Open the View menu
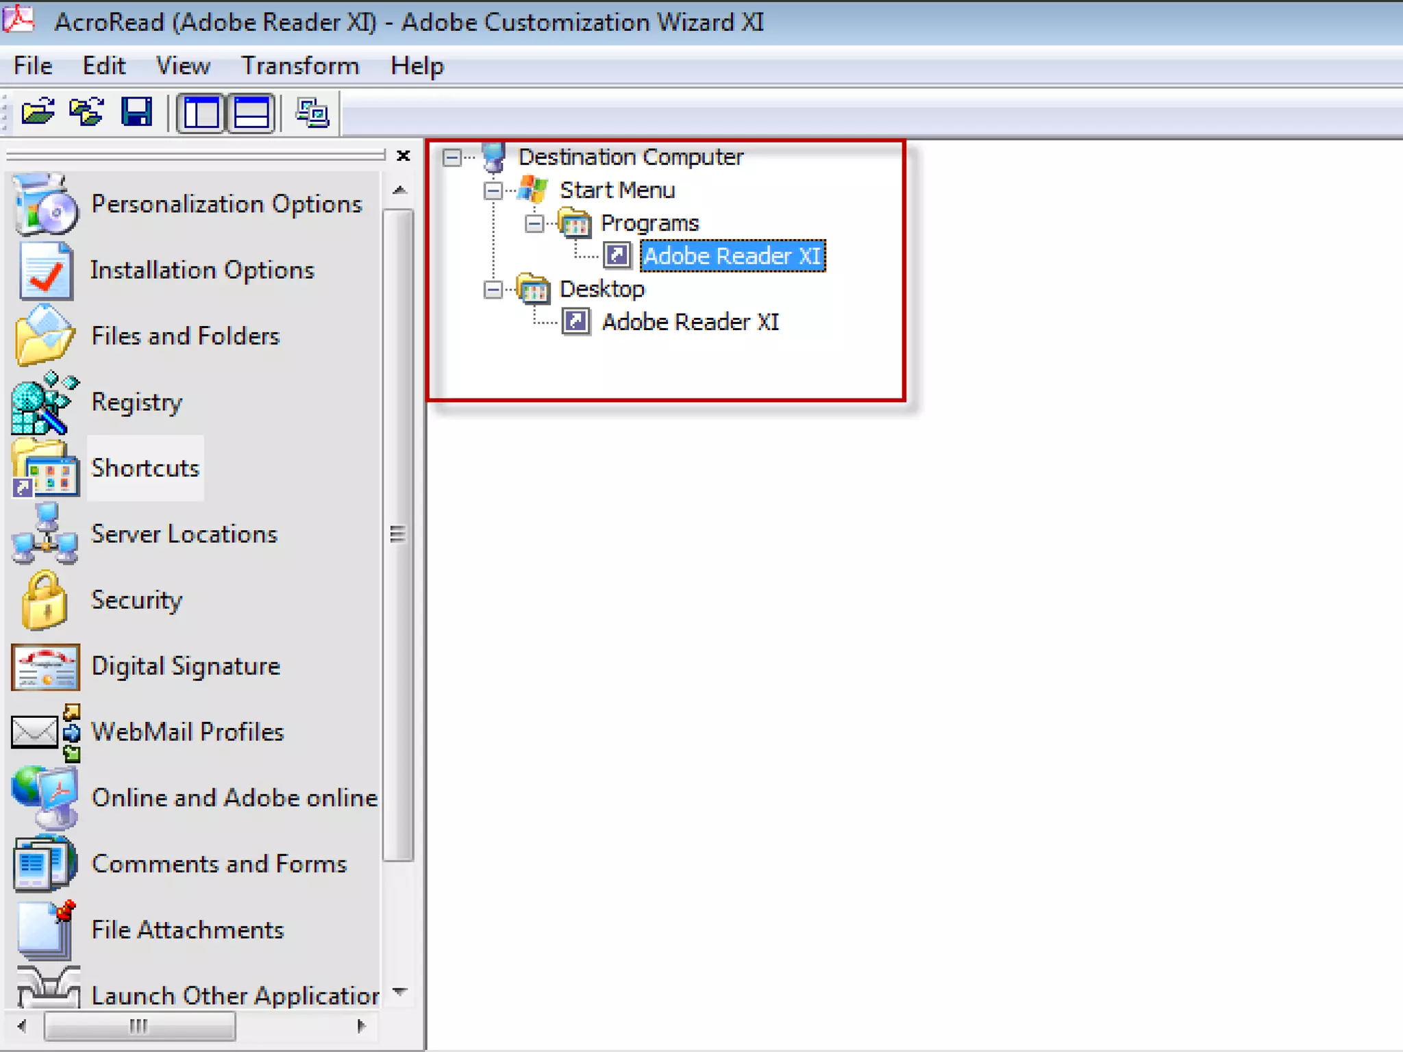Viewport: 1403px width, 1052px height. tap(183, 66)
